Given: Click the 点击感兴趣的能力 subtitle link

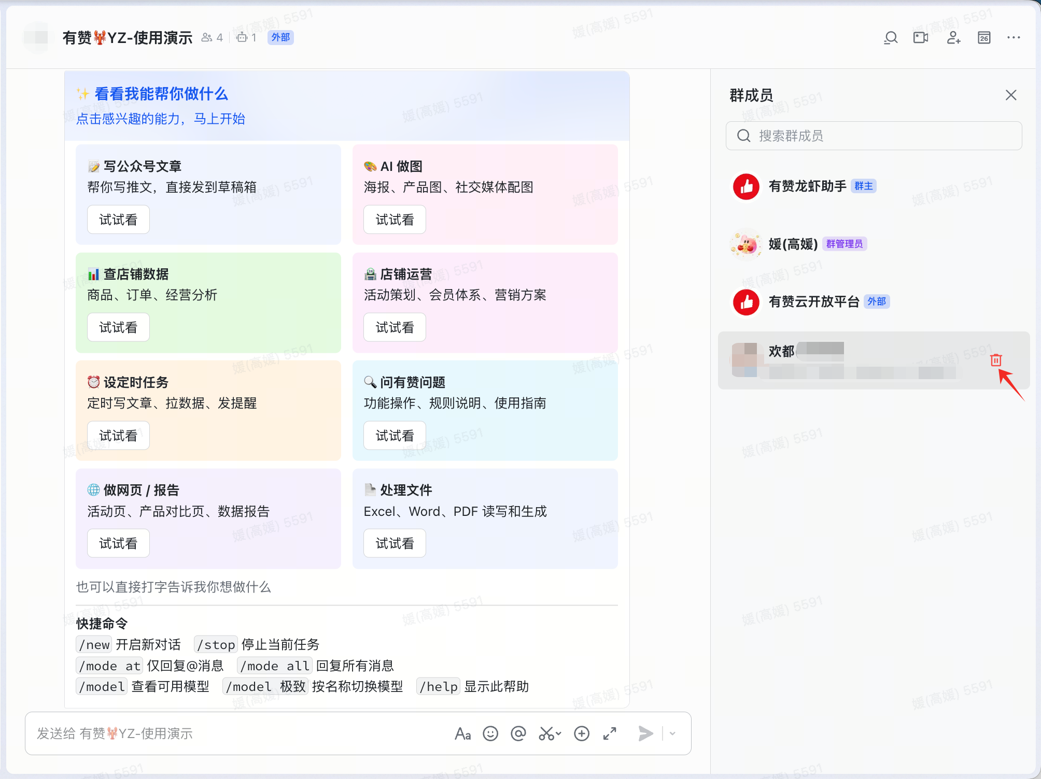Looking at the screenshot, I should (x=161, y=119).
